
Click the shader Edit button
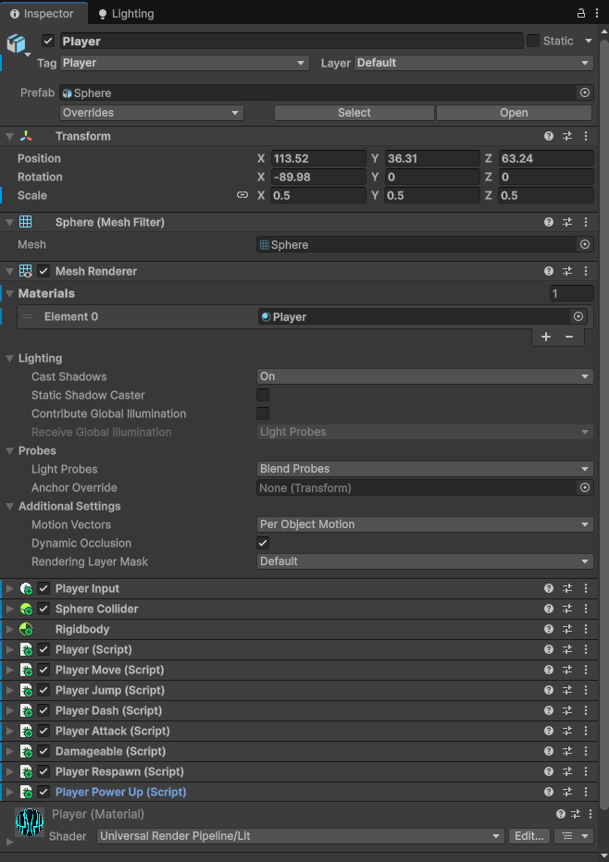pos(528,836)
